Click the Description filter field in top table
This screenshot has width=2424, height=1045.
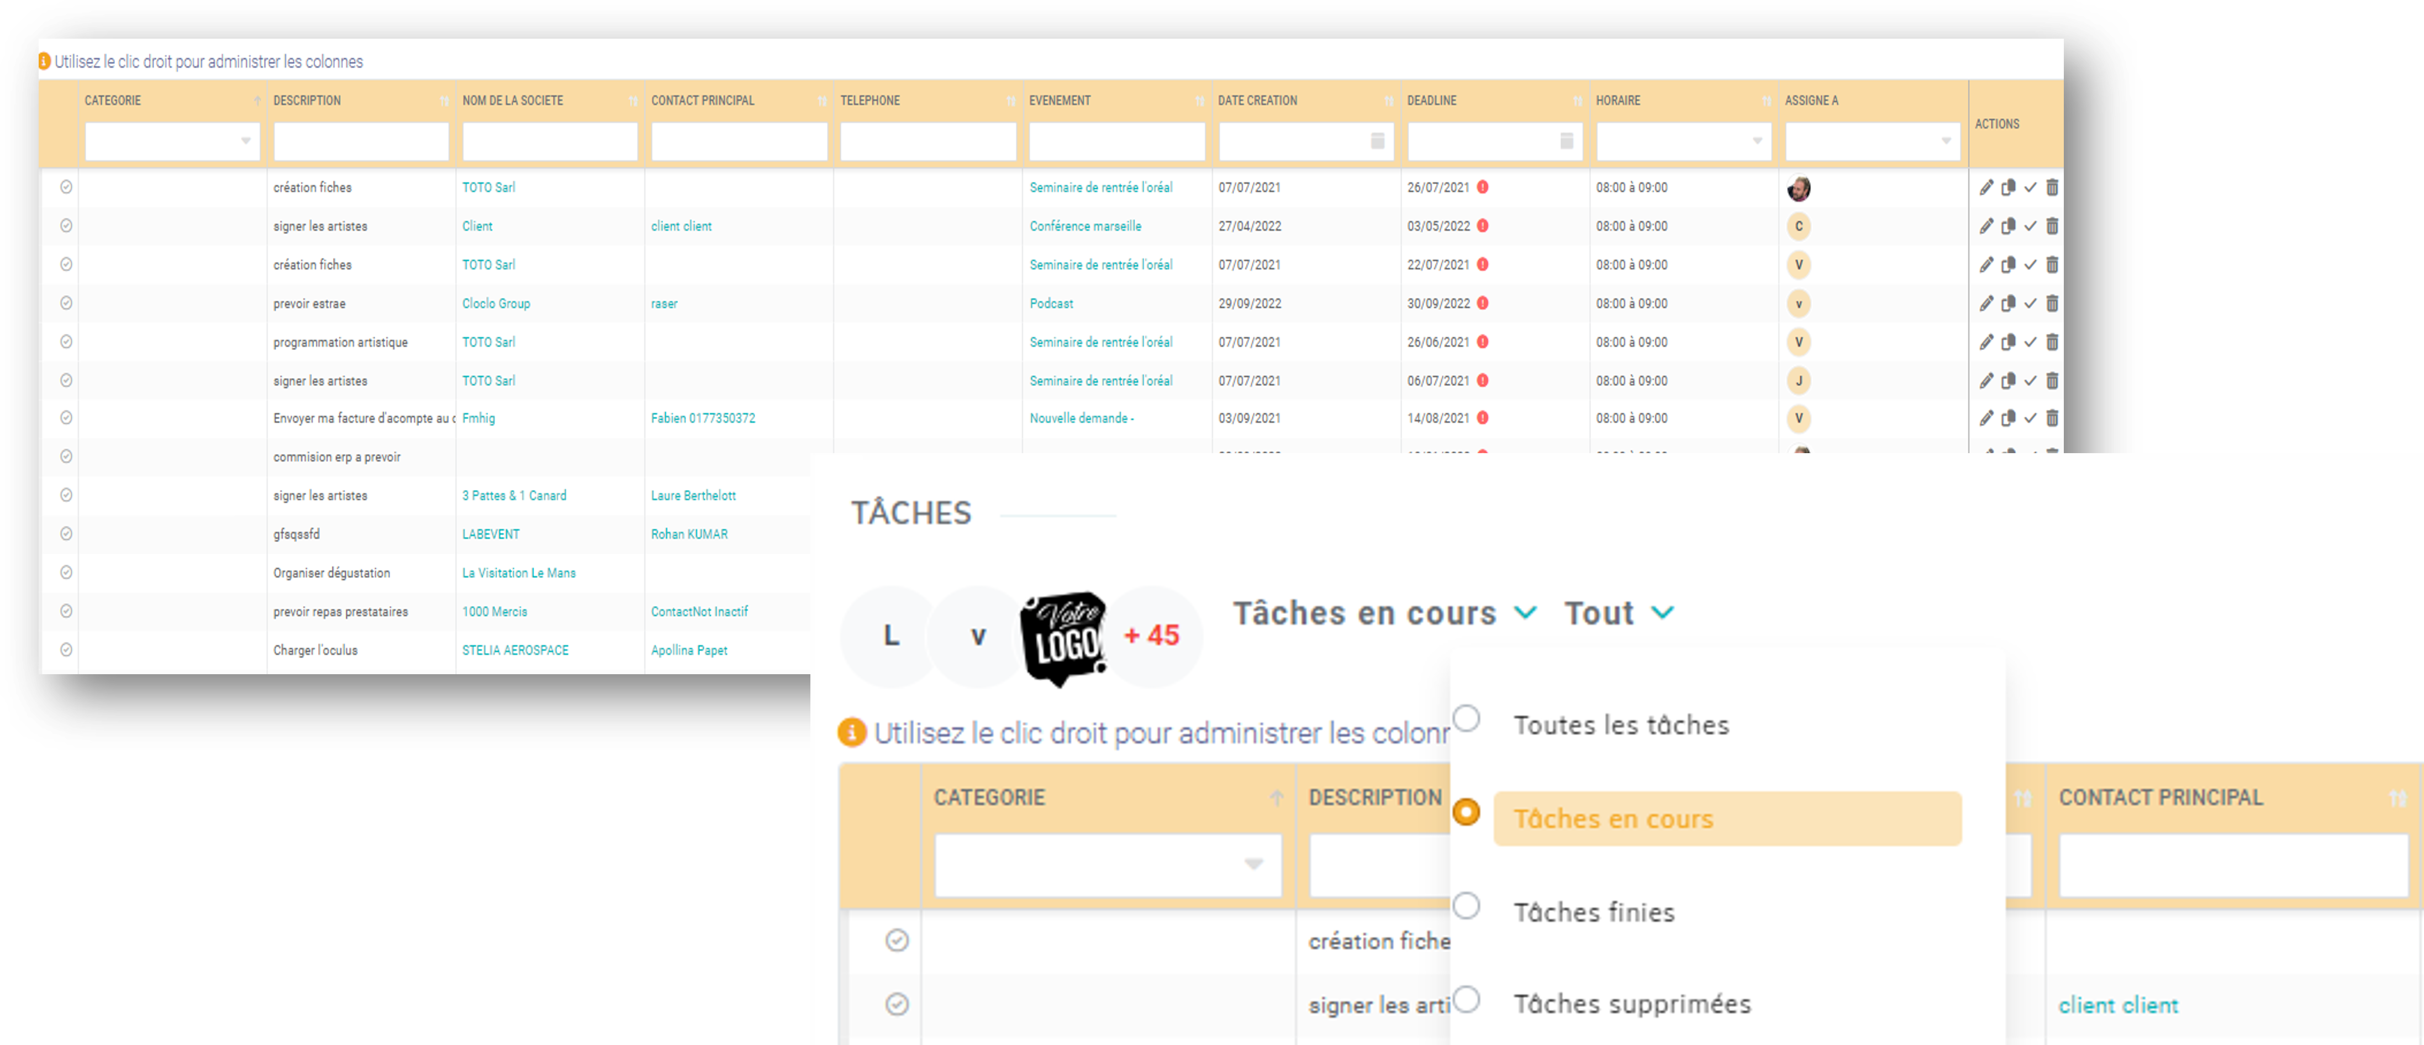361,141
